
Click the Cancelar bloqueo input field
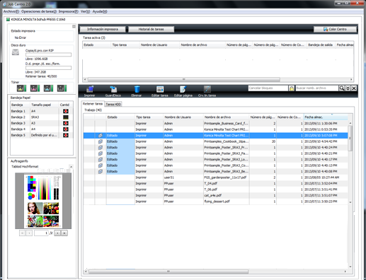pyautogui.click(x=268, y=88)
